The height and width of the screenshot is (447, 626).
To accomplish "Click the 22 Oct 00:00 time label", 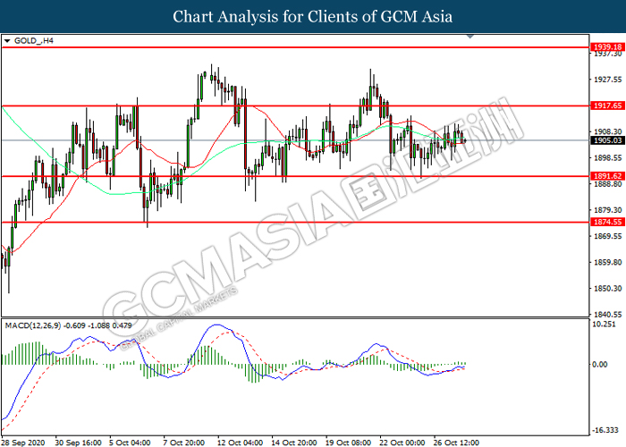I will (x=402, y=443).
